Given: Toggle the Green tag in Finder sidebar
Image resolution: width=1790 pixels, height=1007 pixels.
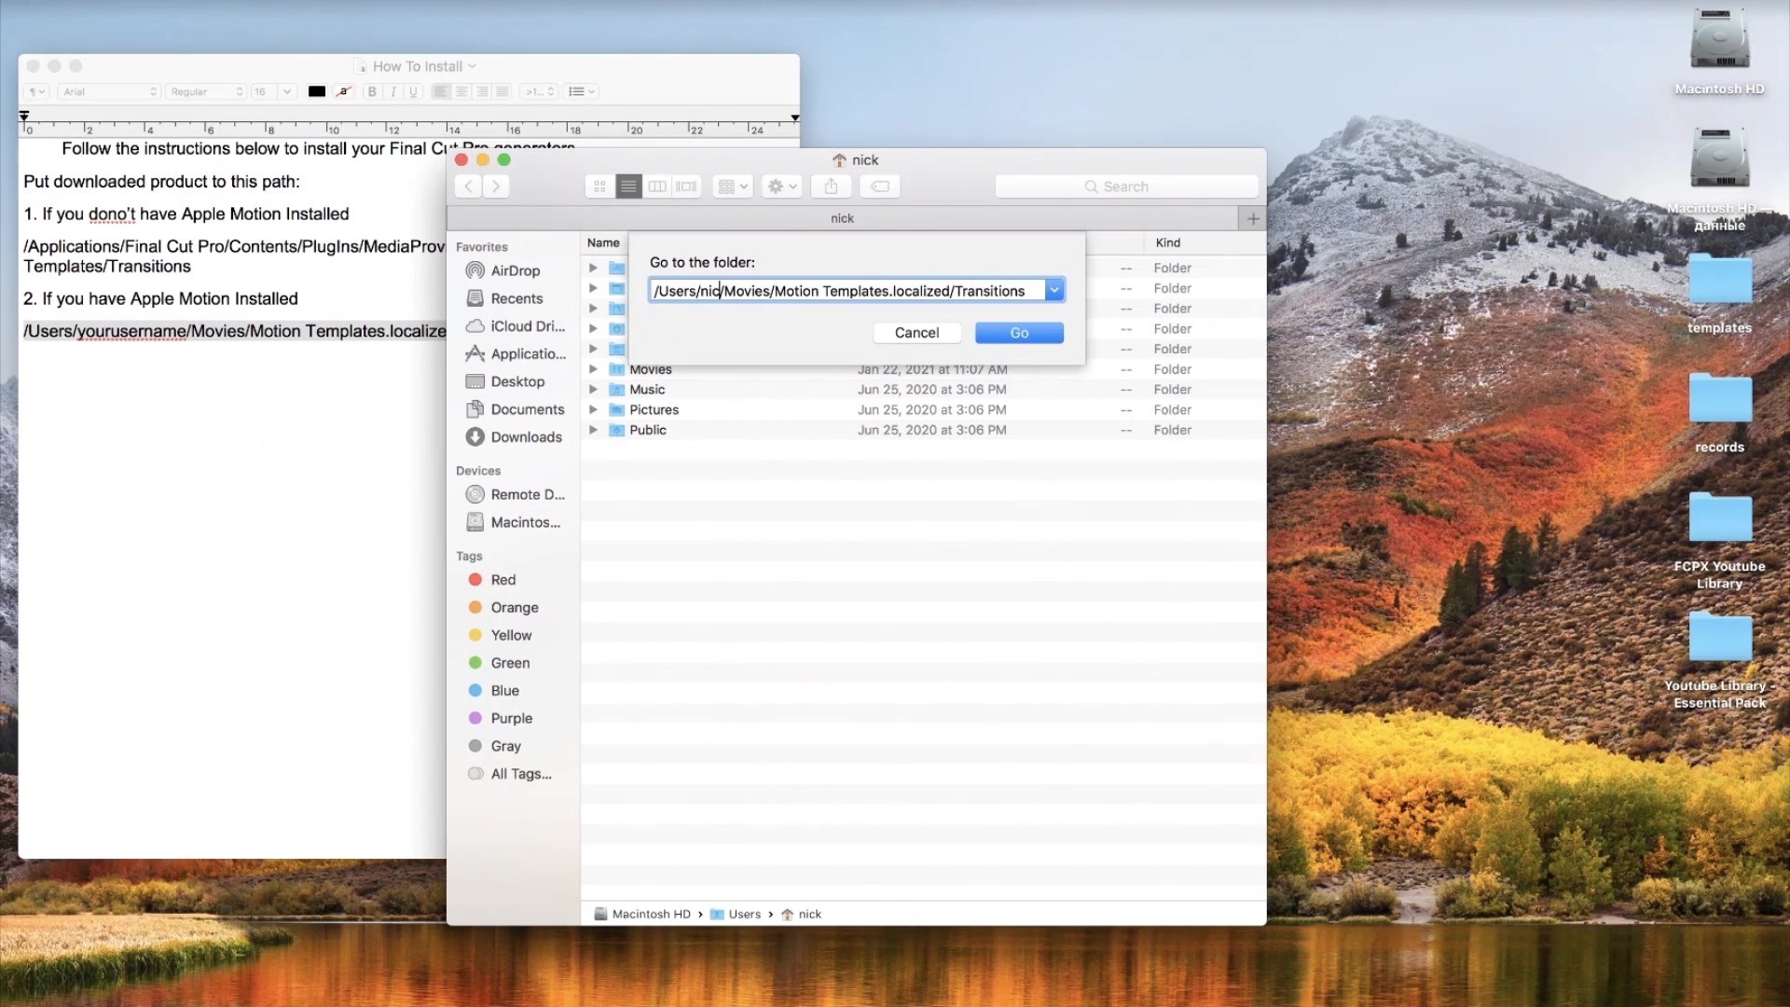Looking at the screenshot, I should pos(510,661).
